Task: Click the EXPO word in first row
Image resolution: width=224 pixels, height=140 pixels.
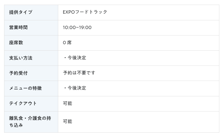Action: [69, 12]
